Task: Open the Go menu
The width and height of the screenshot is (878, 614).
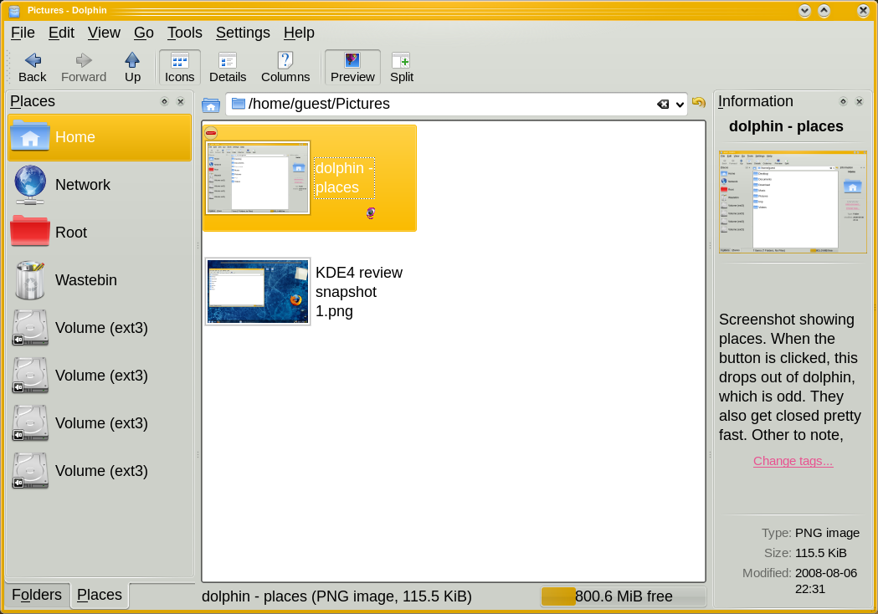Action: click(x=143, y=33)
